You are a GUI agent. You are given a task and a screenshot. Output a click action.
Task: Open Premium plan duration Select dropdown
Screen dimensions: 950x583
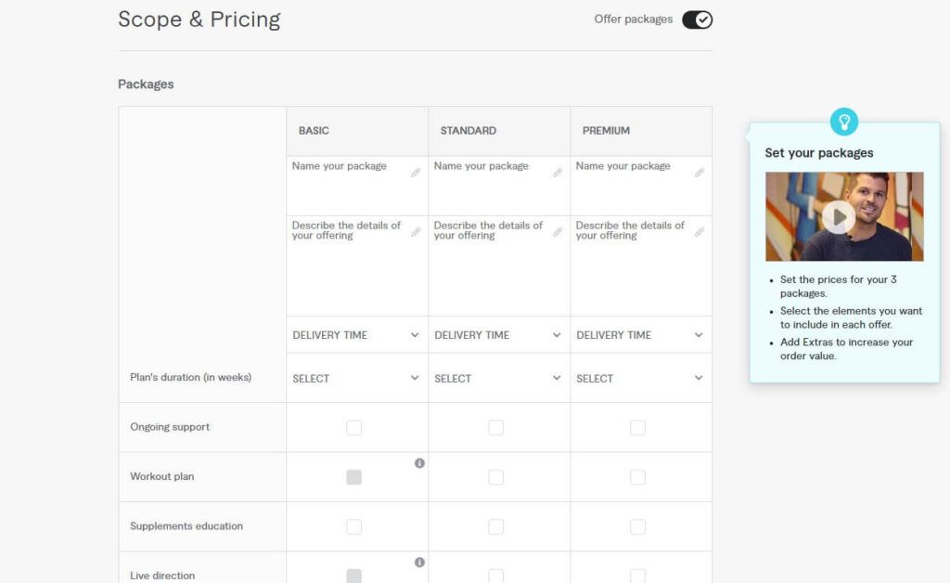coord(640,378)
